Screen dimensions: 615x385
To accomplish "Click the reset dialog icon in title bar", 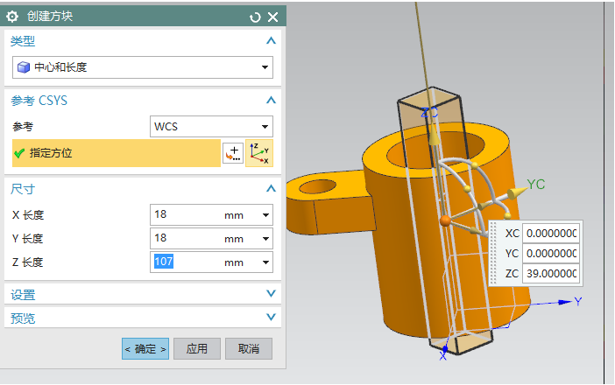I will click(255, 17).
